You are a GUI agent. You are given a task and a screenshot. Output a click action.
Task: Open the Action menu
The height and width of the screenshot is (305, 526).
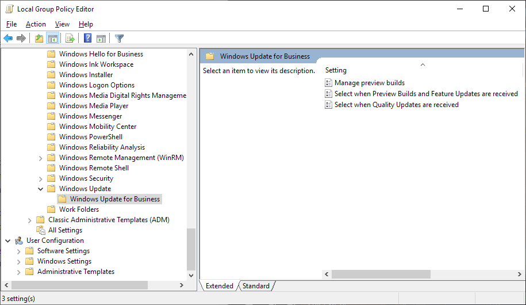point(36,24)
